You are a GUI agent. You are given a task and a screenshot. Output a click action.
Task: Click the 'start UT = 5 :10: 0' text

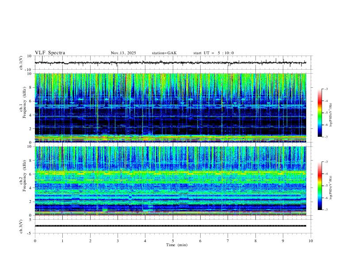(x=213, y=53)
